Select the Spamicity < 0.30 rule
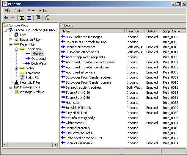187x155 pixels. click(78, 93)
